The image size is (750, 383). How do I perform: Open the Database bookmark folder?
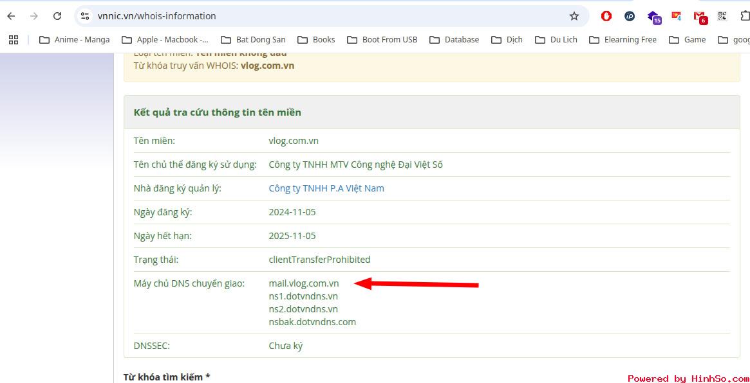coord(455,40)
